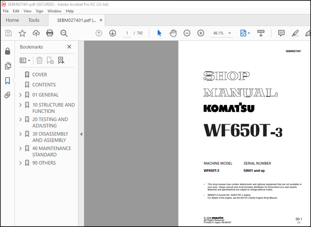Collapse navigation pane with left arrow
Screen dimensions: 311x227
click(81, 134)
